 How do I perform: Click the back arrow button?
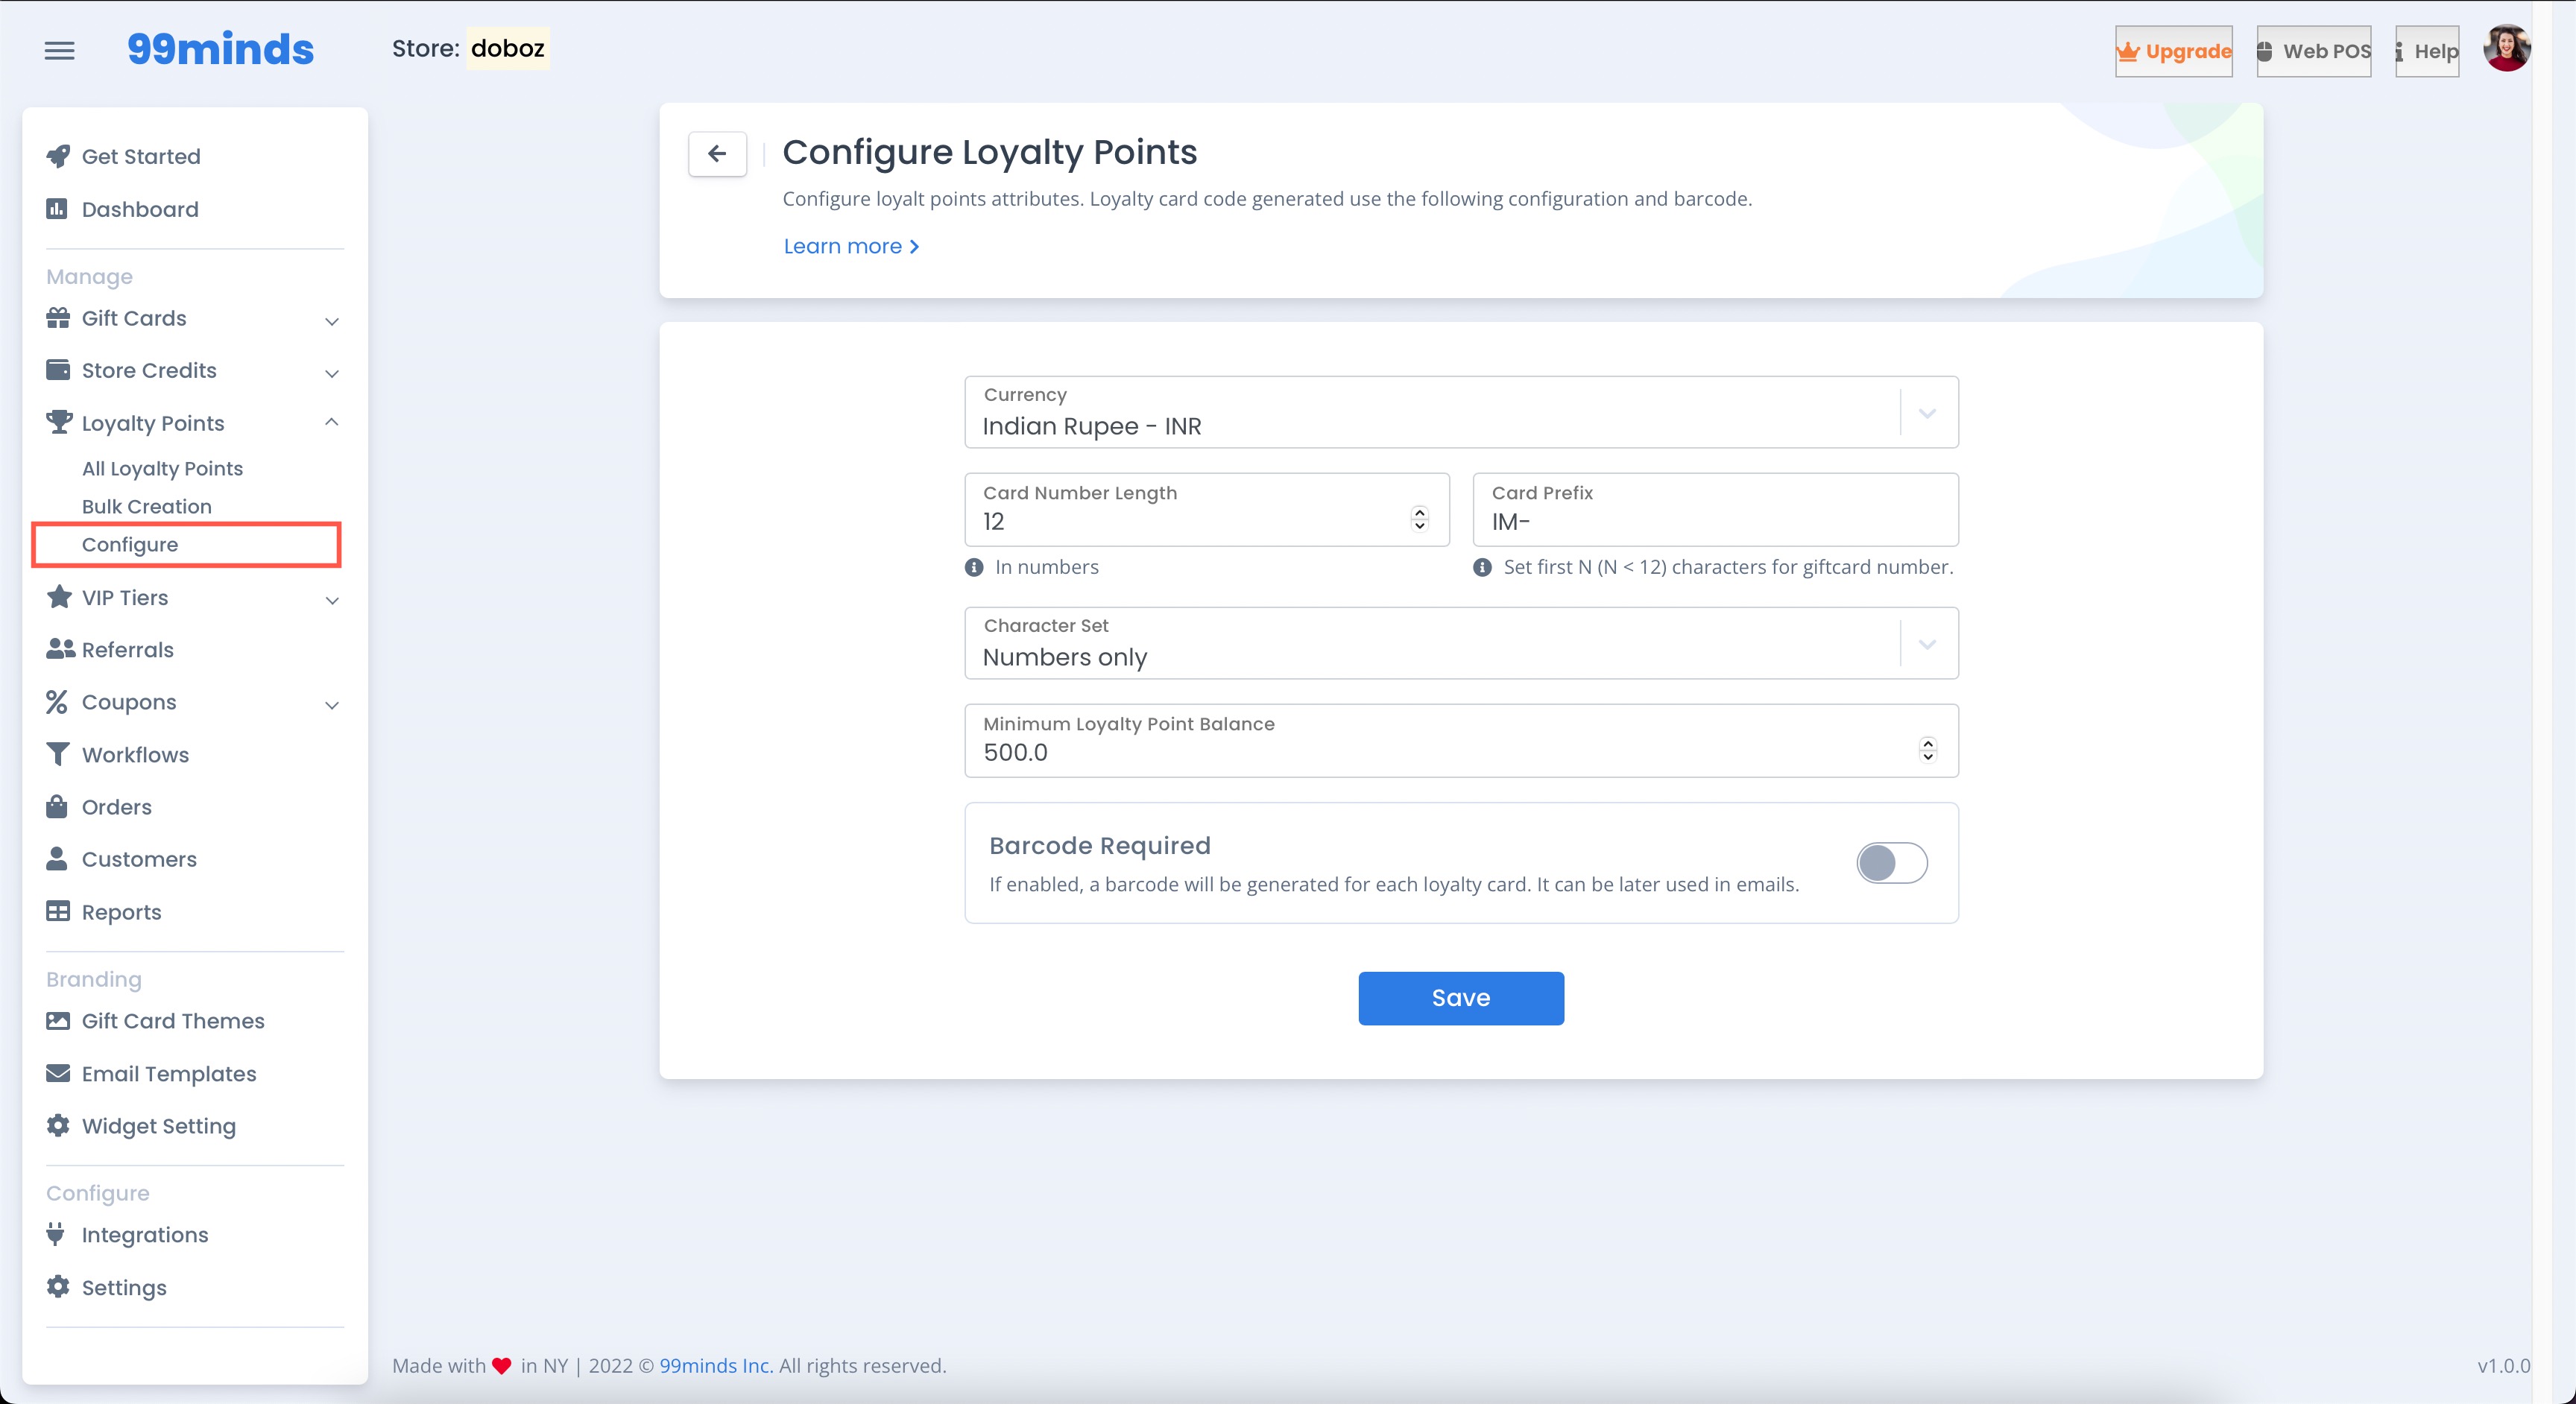[x=717, y=154]
